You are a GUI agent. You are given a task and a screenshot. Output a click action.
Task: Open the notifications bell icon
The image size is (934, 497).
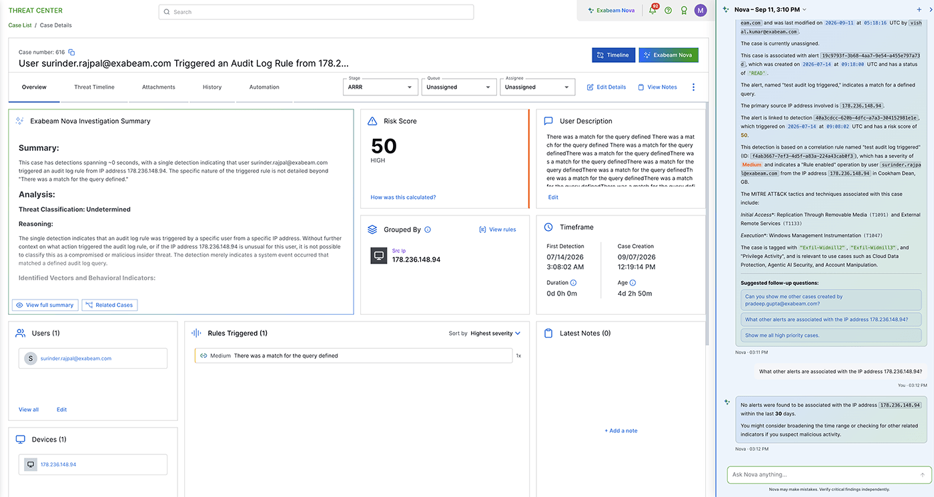pyautogui.click(x=652, y=11)
